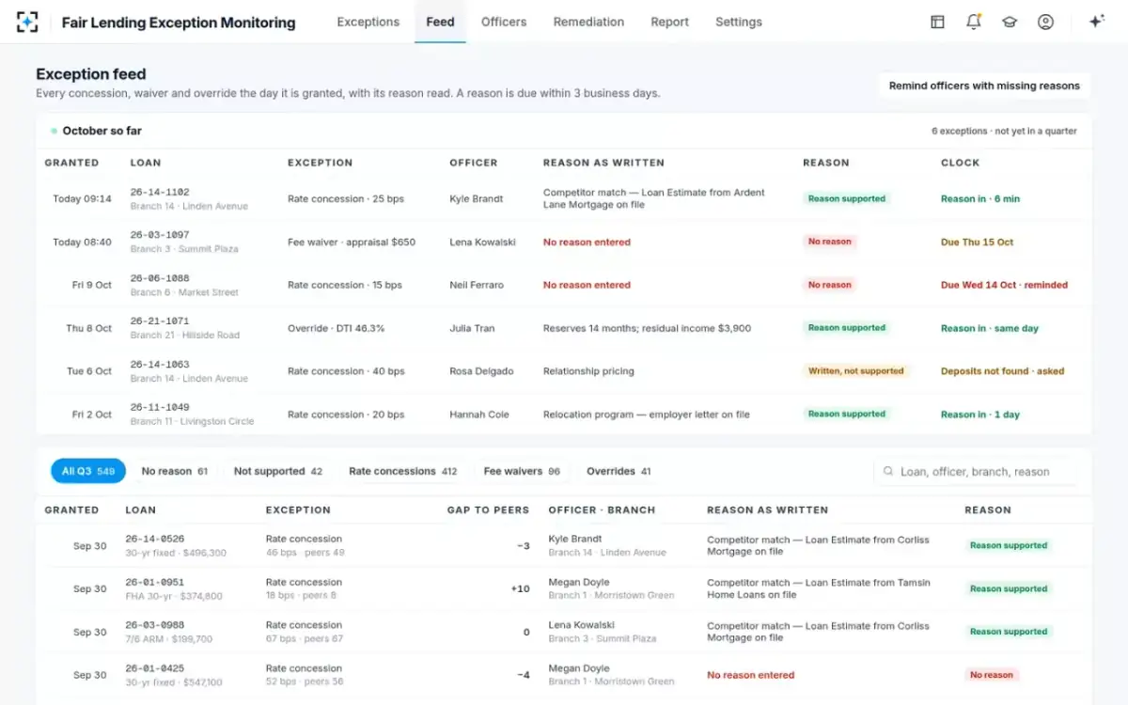The height and width of the screenshot is (705, 1128).
Task: Click October so far heading
Action: [x=102, y=131]
